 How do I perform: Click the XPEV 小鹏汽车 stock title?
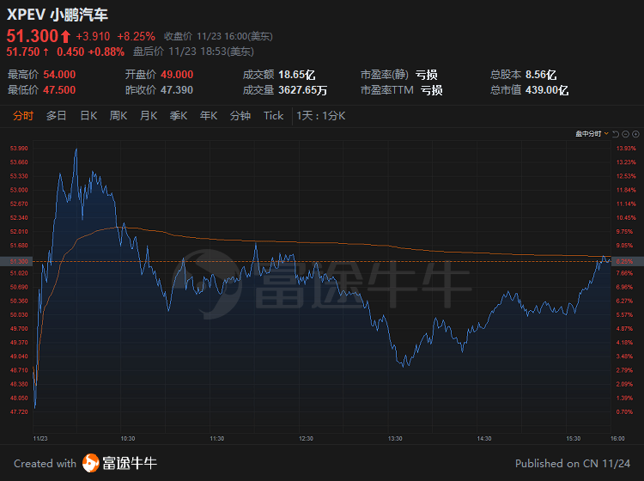pyautogui.click(x=58, y=15)
